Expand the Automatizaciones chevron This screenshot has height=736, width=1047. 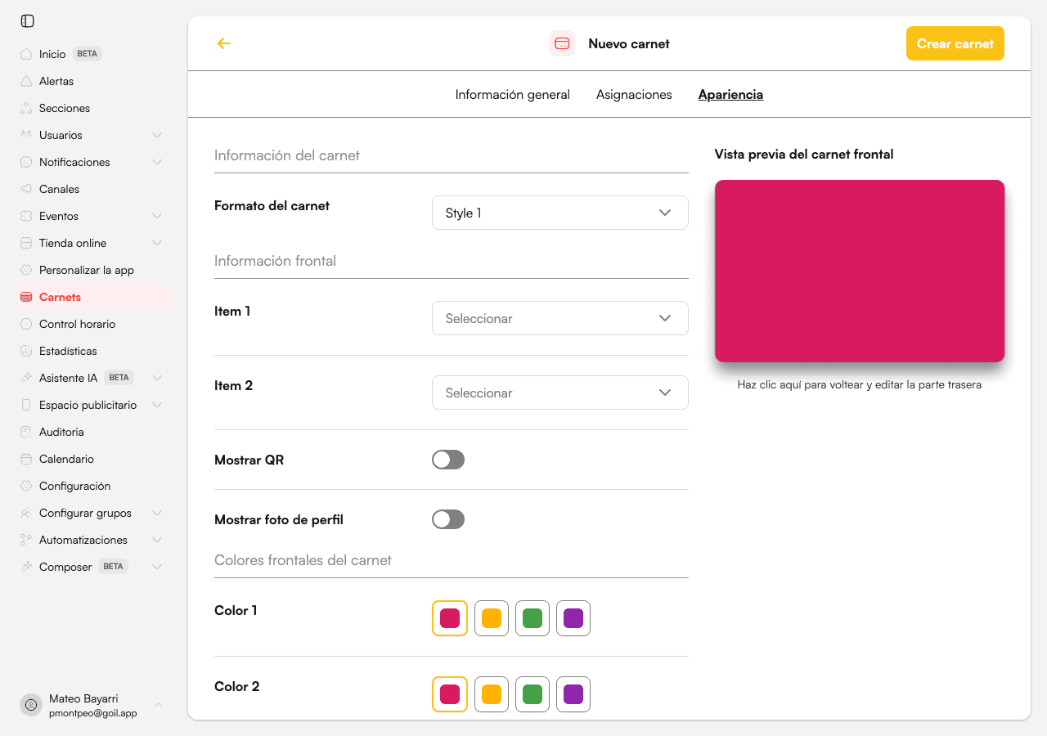point(157,540)
